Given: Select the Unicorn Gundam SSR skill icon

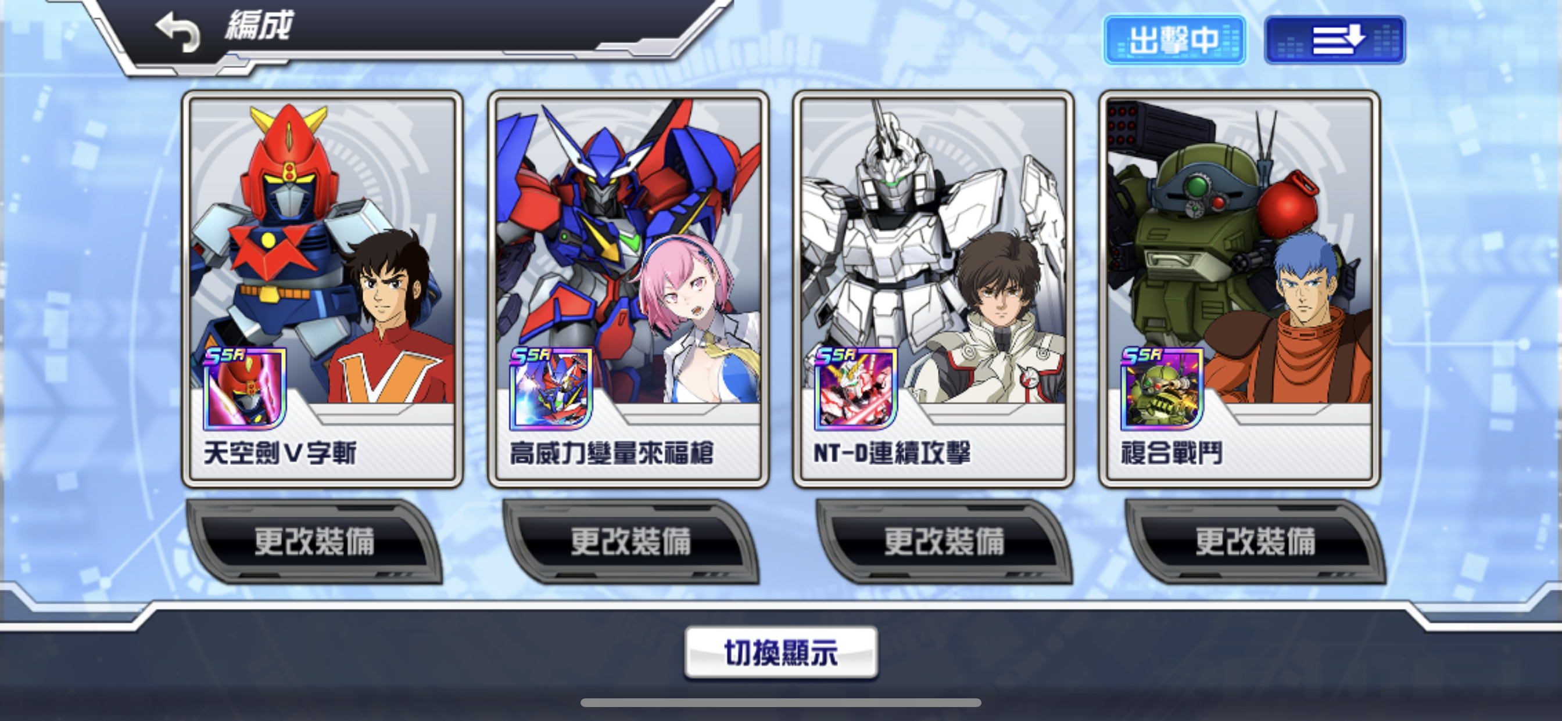Looking at the screenshot, I should 855,388.
